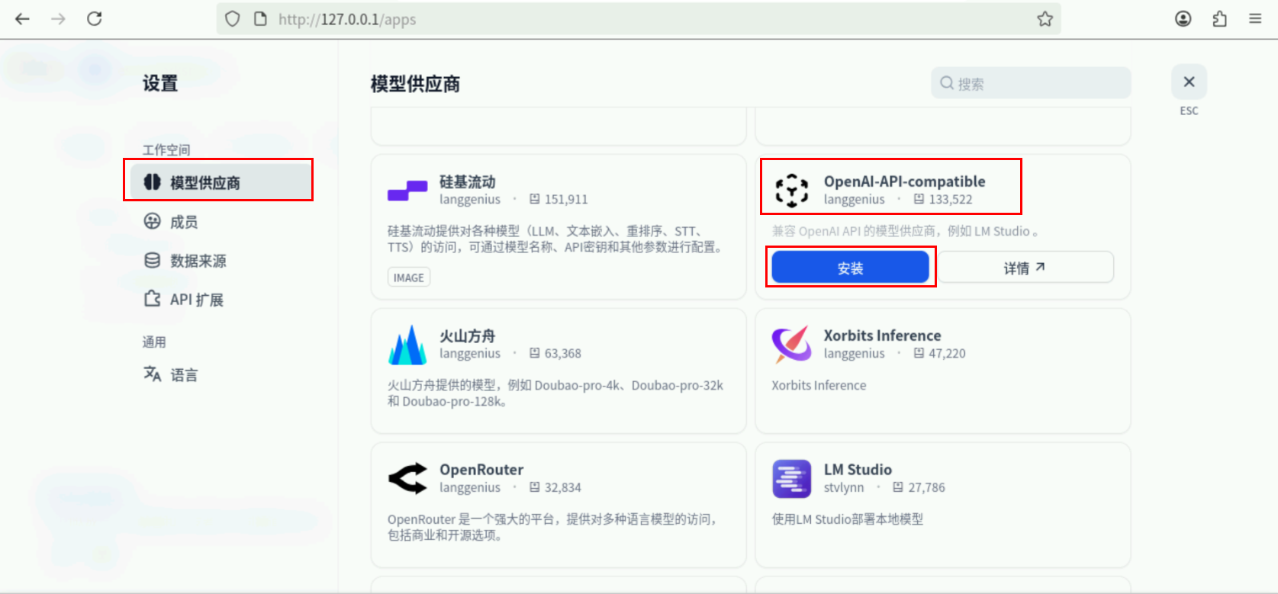Click the 火山方舟 mountain logo icon

(x=407, y=345)
